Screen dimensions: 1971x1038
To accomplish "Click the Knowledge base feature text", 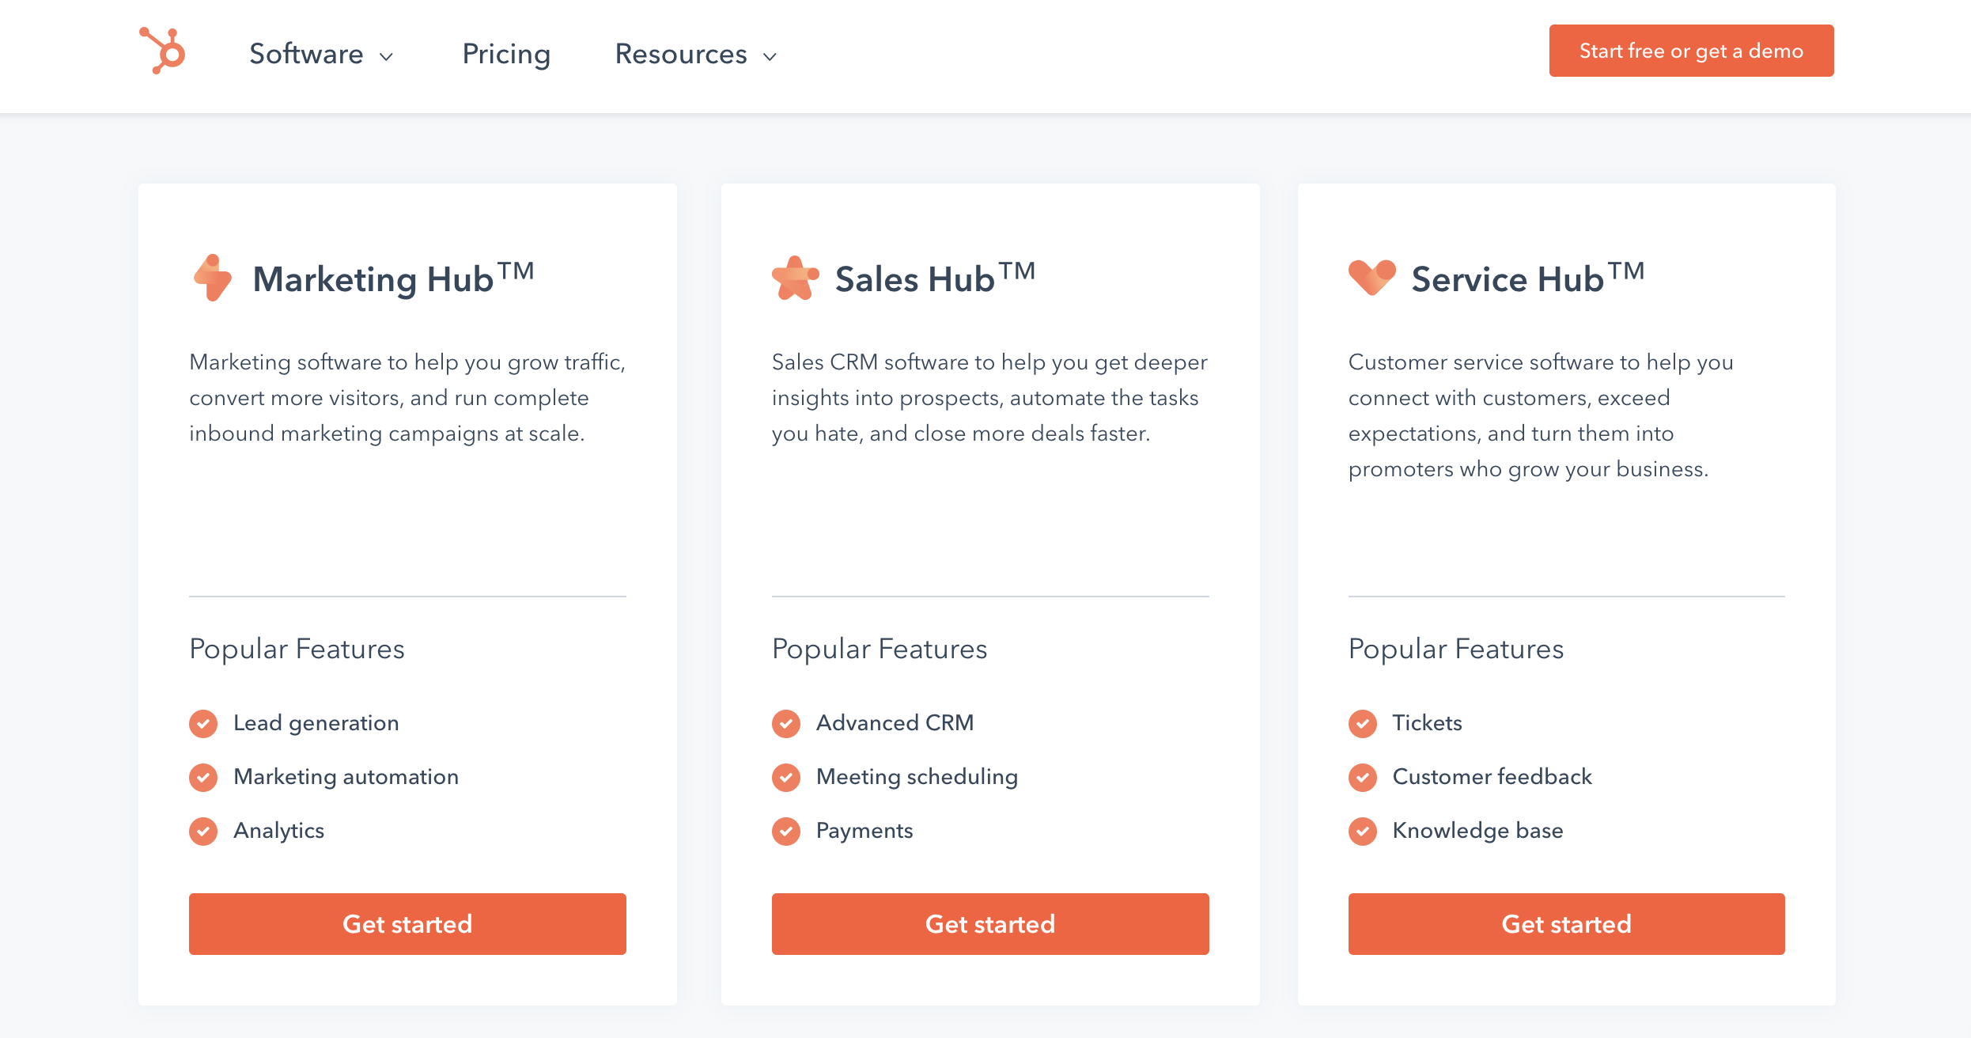I will point(1478,831).
